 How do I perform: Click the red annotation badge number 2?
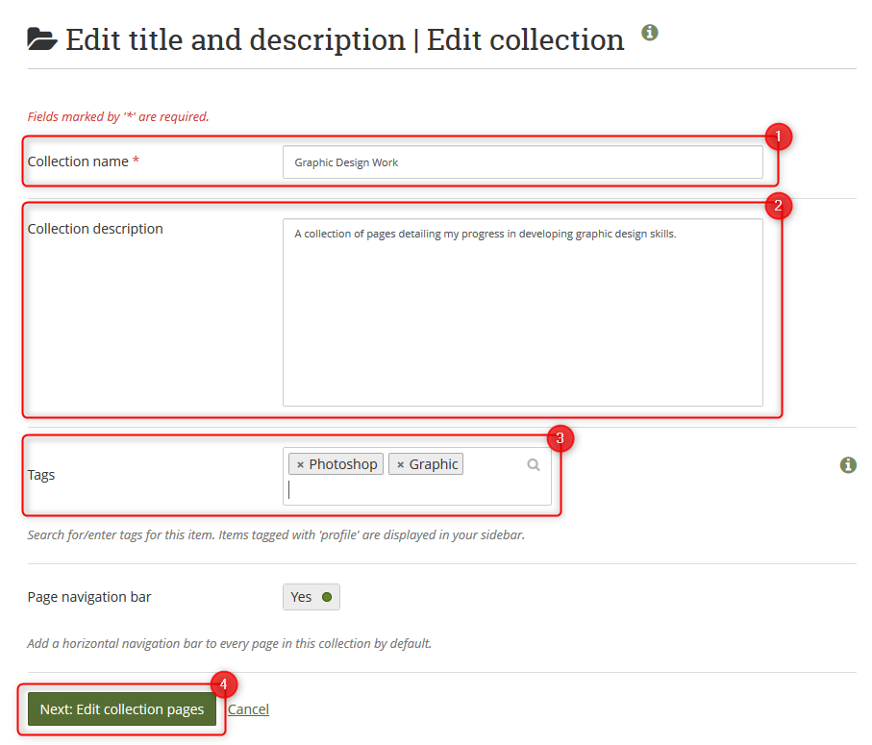(x=778, y=204)
